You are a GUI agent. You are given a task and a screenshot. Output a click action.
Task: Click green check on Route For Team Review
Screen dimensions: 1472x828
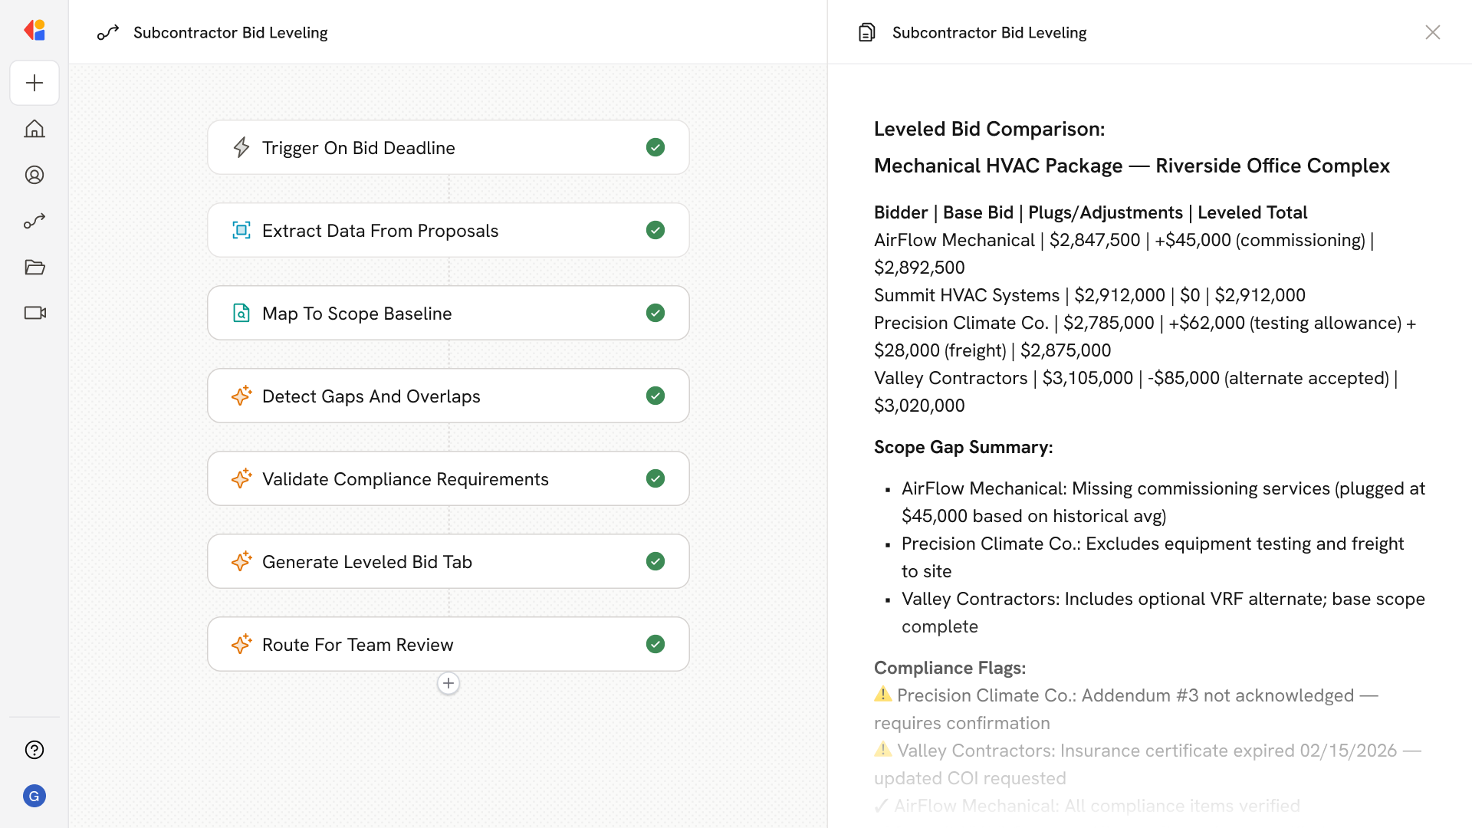(x=655, y=644)
